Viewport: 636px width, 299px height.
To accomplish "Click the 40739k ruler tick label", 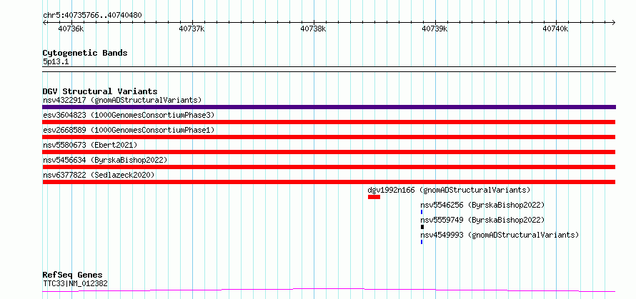I will 434,29.
